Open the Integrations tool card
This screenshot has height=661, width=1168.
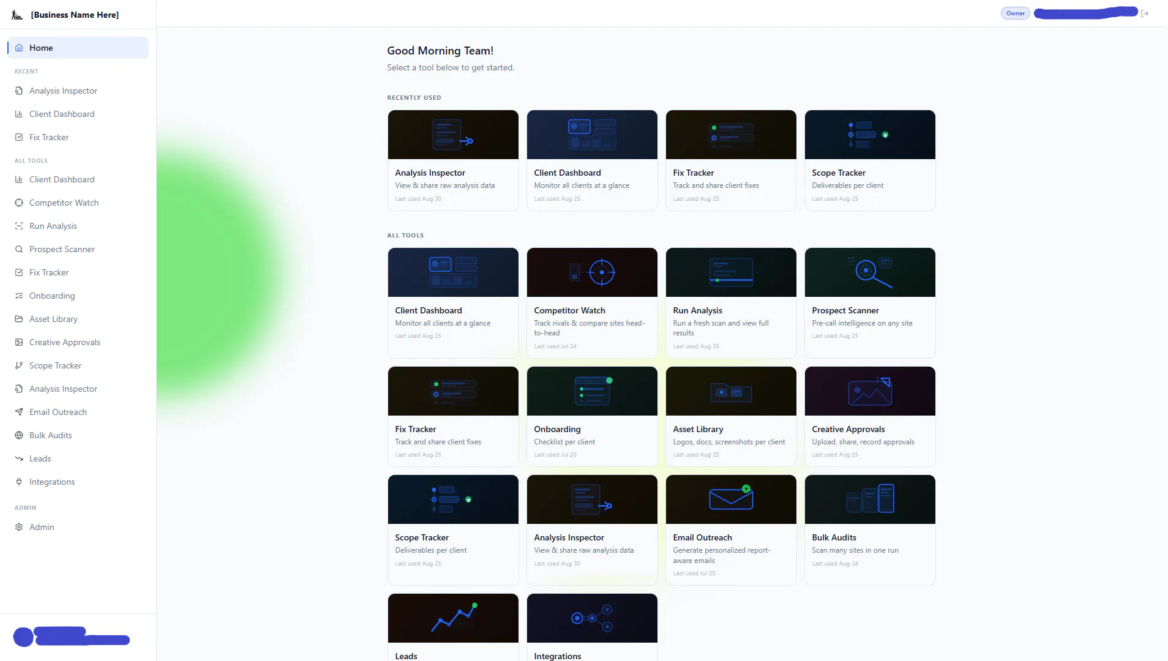pyautogui.click(x=592, y=627)
